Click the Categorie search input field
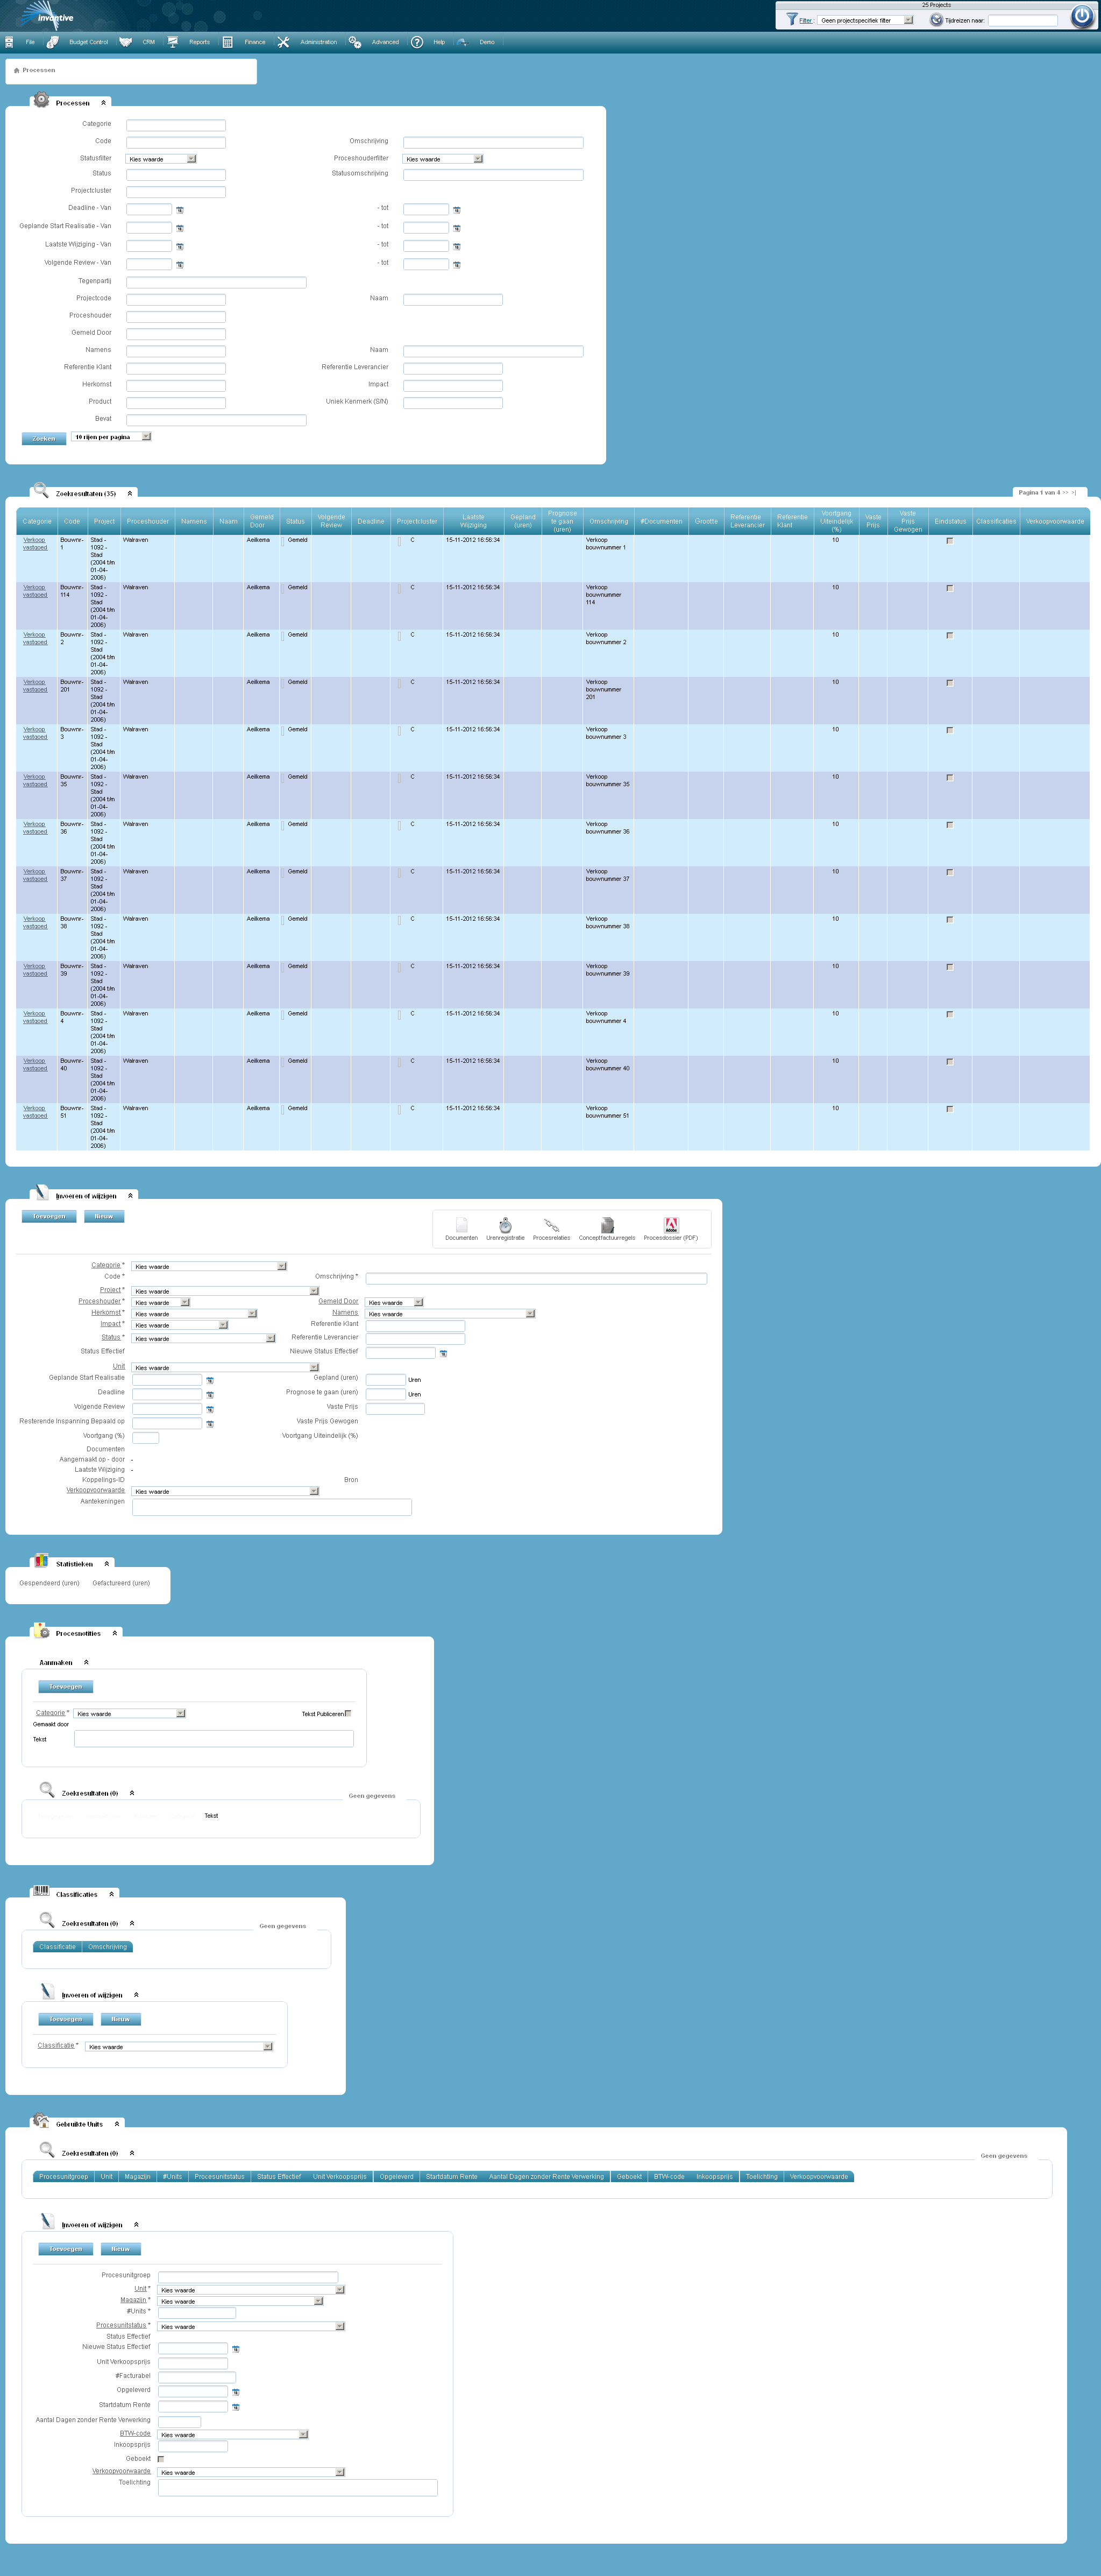Image resolution: width=1101 pixels, height=2576 pixels. [176, 125]
